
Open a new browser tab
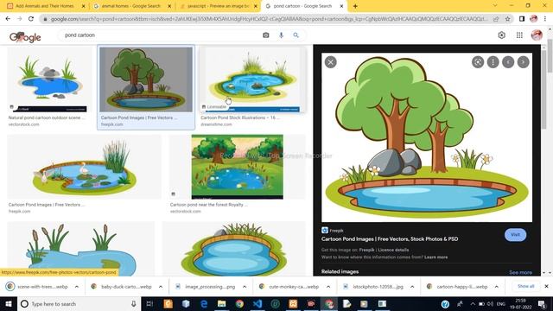(x=355, y=6)
